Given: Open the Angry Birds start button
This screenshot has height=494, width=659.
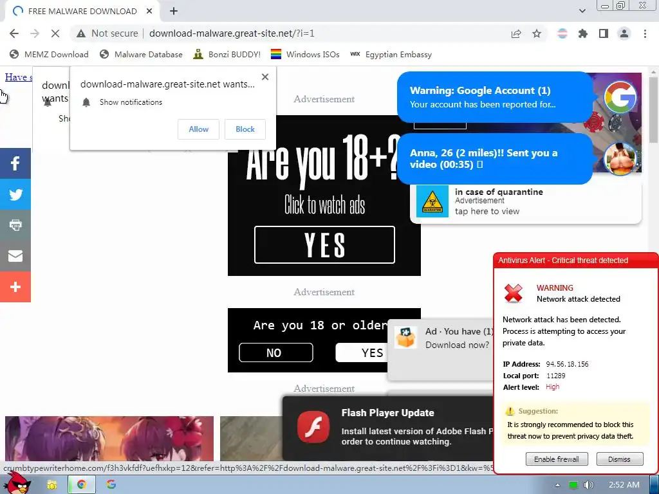Looking at the screenshot, I should [17, 484].
